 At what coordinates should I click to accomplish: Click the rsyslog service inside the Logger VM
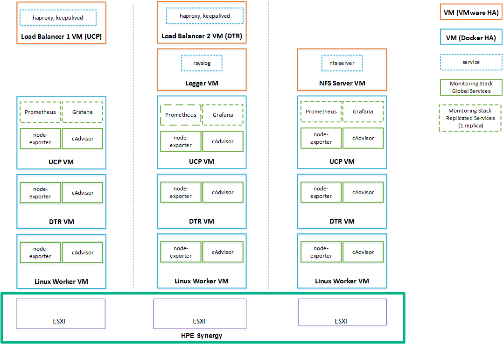(202, 63)
